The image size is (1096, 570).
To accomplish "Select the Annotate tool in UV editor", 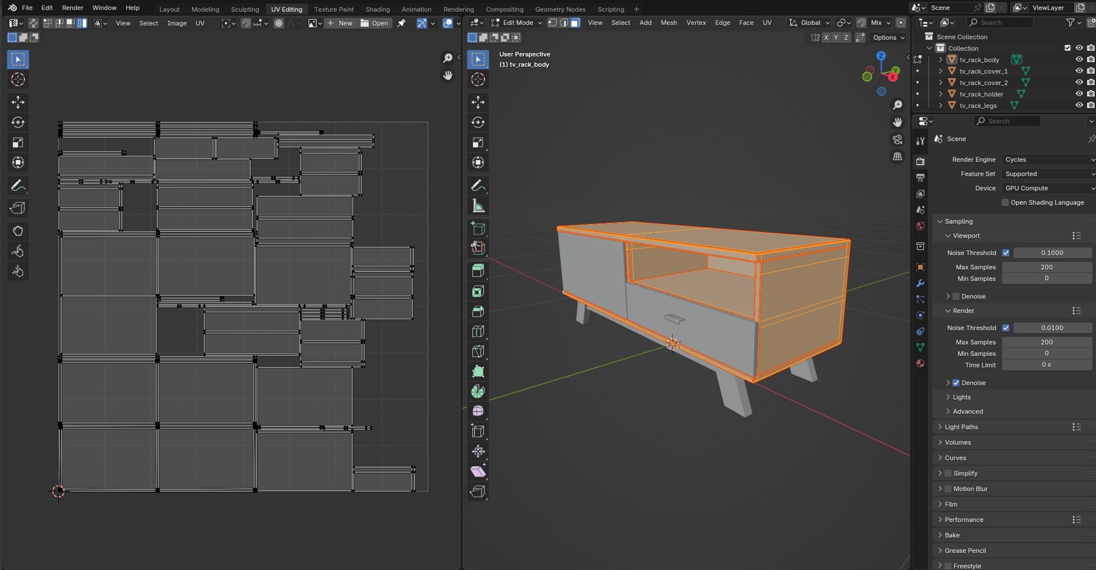I will tap(18, 185).
